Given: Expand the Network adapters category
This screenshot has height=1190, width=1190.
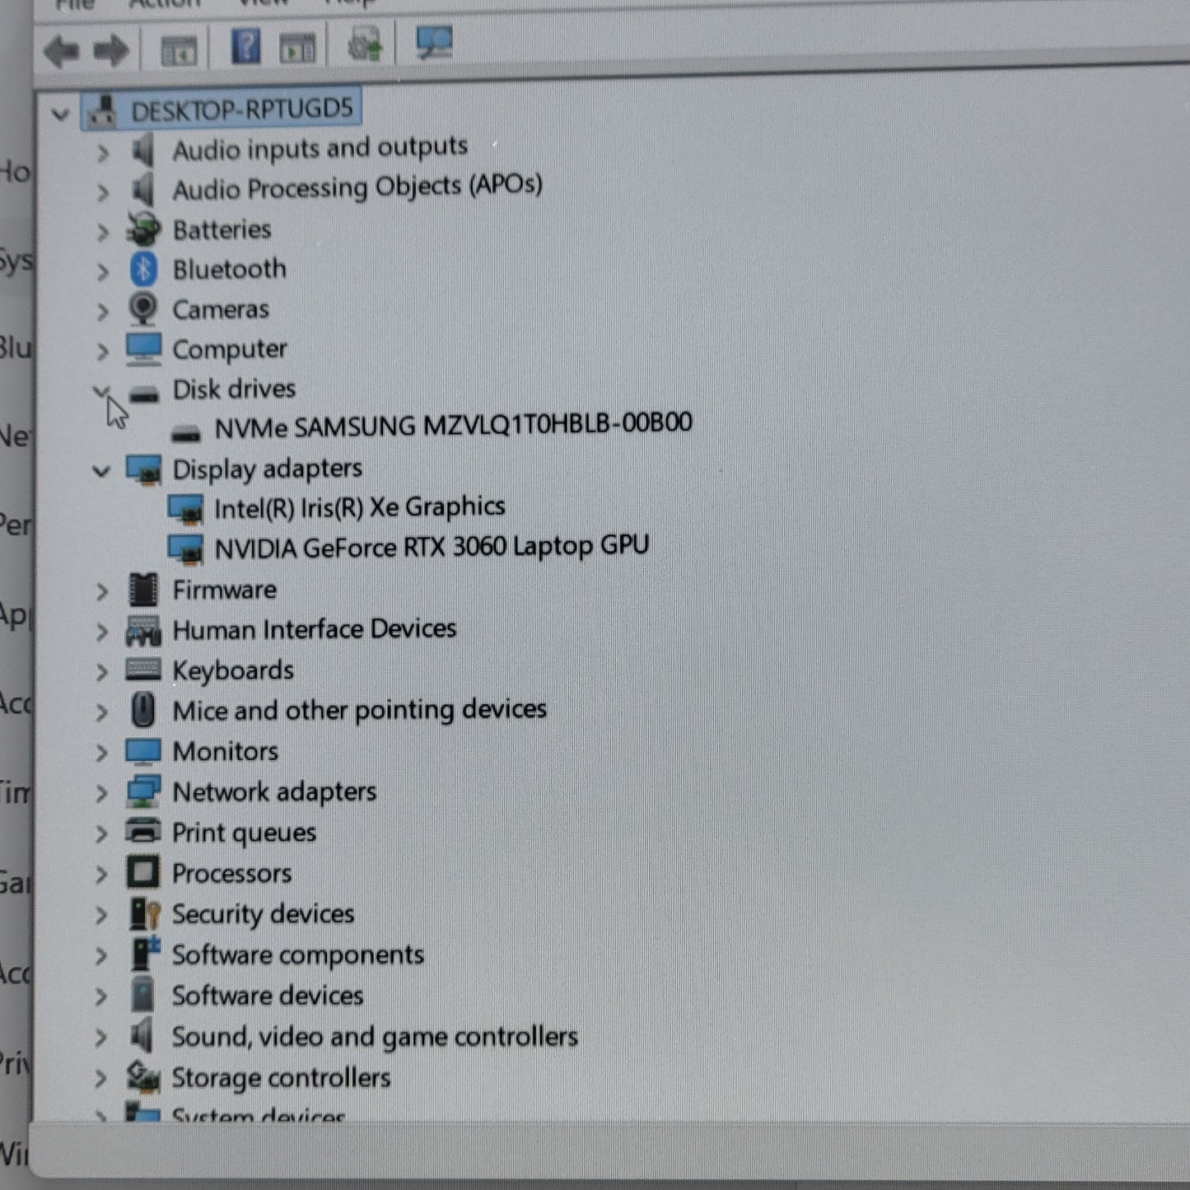Looking at the screenshot, I should coord(101,793).
